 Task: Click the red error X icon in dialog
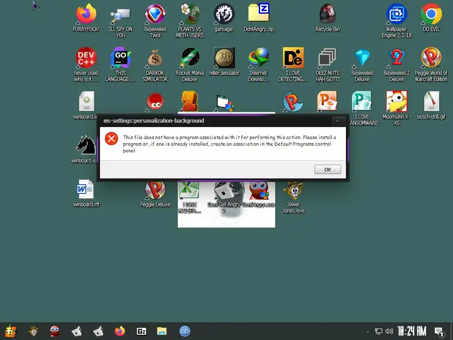point(111,139)
